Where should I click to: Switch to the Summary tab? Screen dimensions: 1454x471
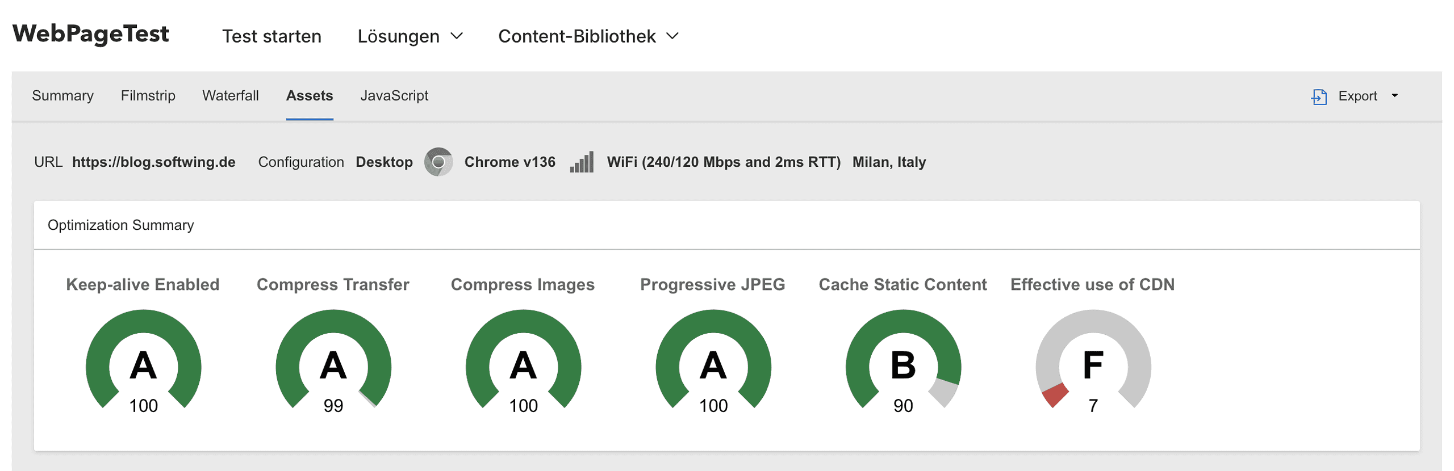[62, 96]
